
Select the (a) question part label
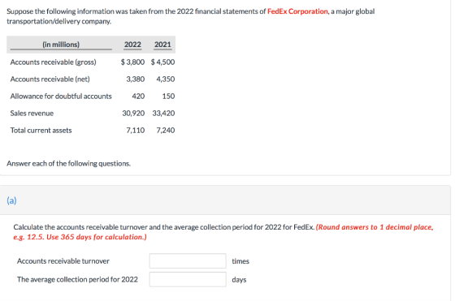pos(11,200)
